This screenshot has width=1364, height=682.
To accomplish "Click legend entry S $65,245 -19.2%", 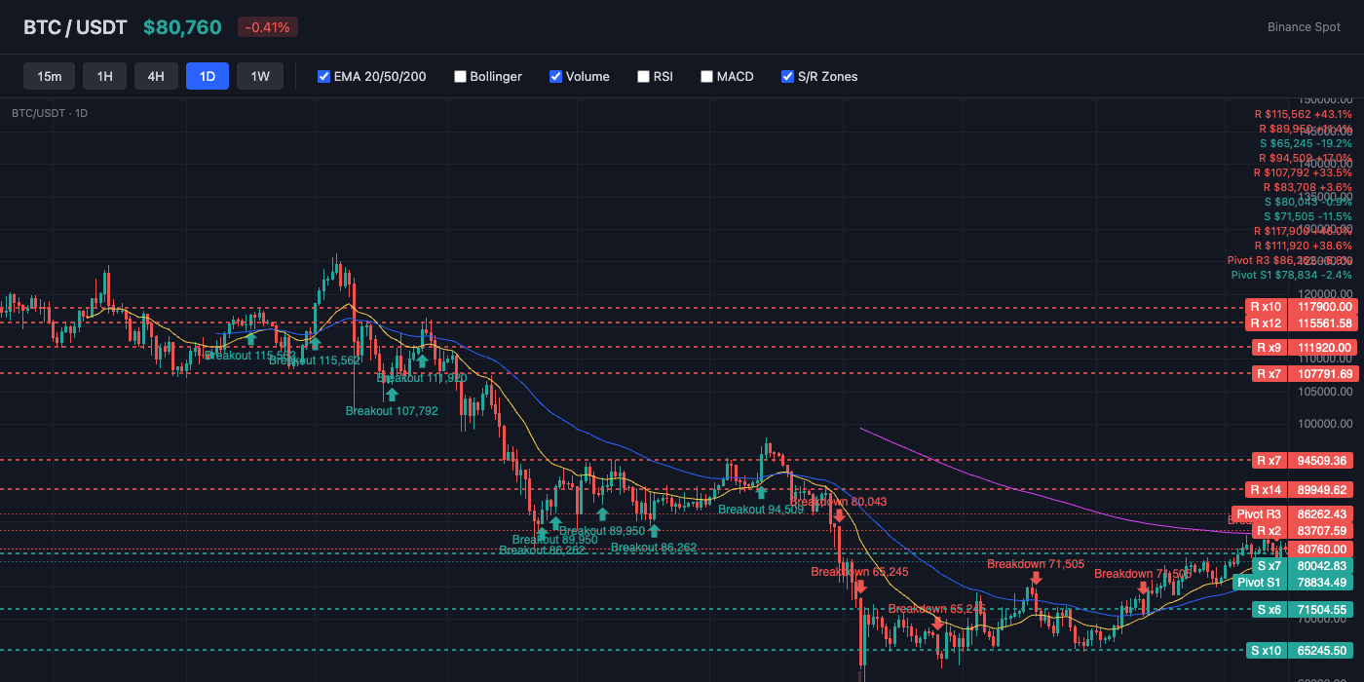I will point(1307,143).
